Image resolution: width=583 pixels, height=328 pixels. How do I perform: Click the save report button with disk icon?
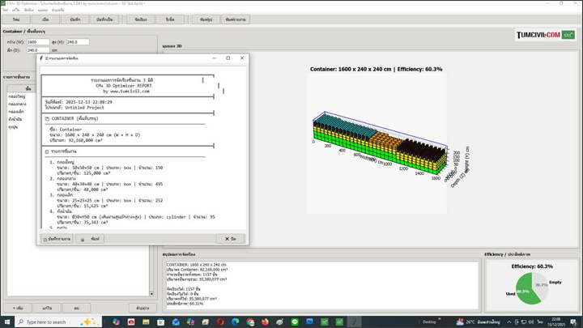tap(57, 239)
